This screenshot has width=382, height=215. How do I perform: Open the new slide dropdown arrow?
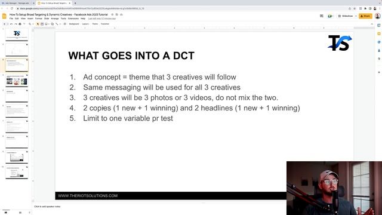8,24
